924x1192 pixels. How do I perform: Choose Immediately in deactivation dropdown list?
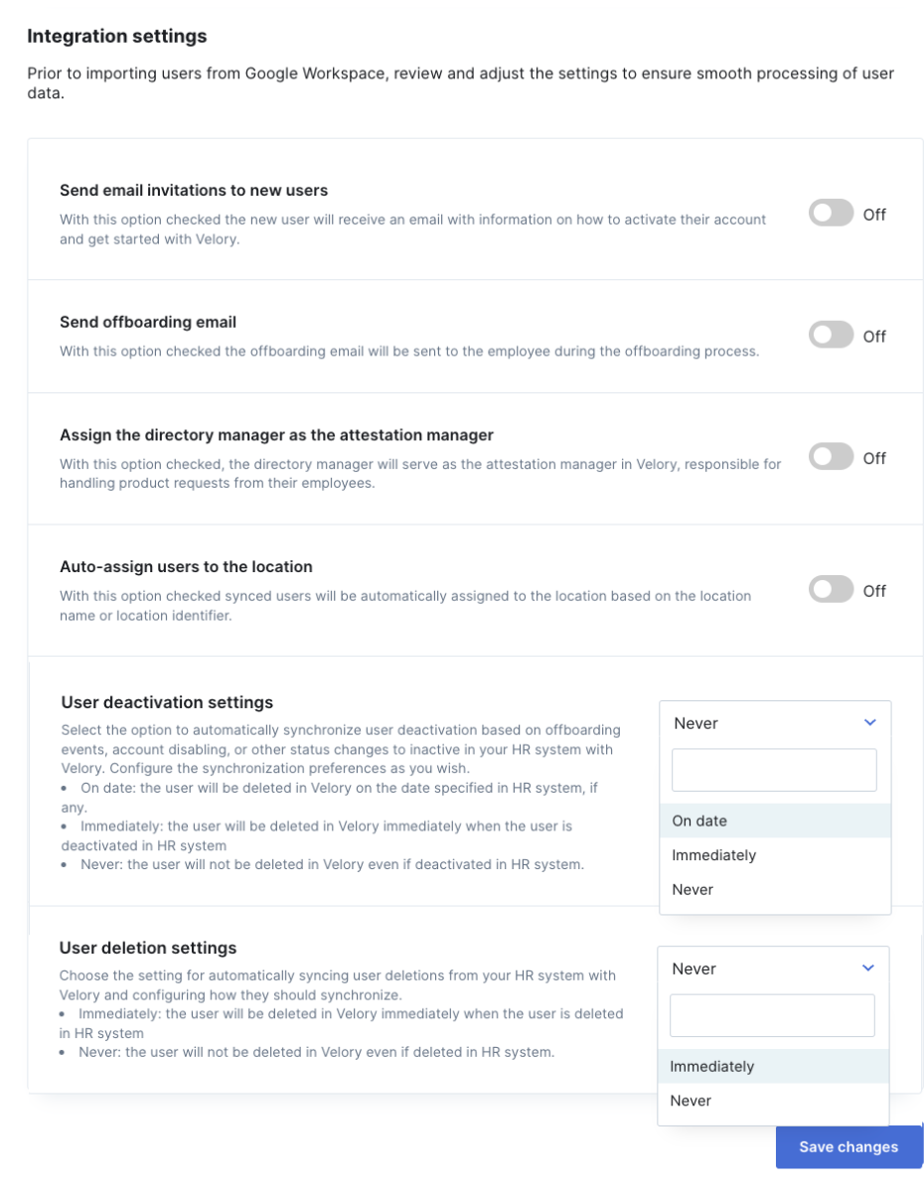[775, 855]
